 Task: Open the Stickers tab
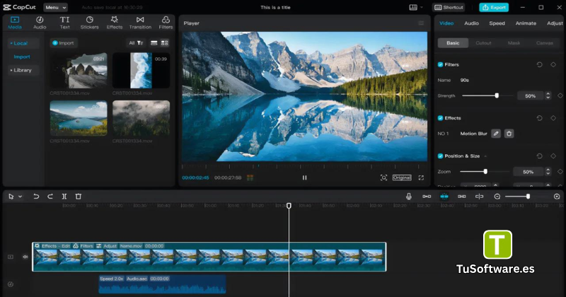click(x=90, y=23)
